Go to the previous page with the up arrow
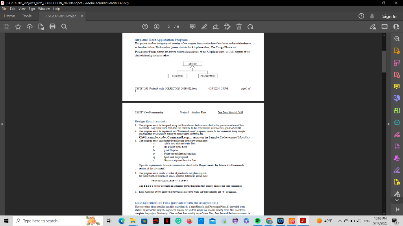This screenshot has width=403, height=226. coord(145,27)
